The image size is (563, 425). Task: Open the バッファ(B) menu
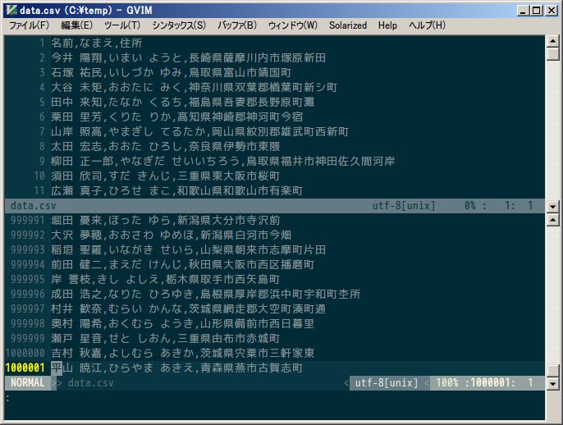(237, 25)
